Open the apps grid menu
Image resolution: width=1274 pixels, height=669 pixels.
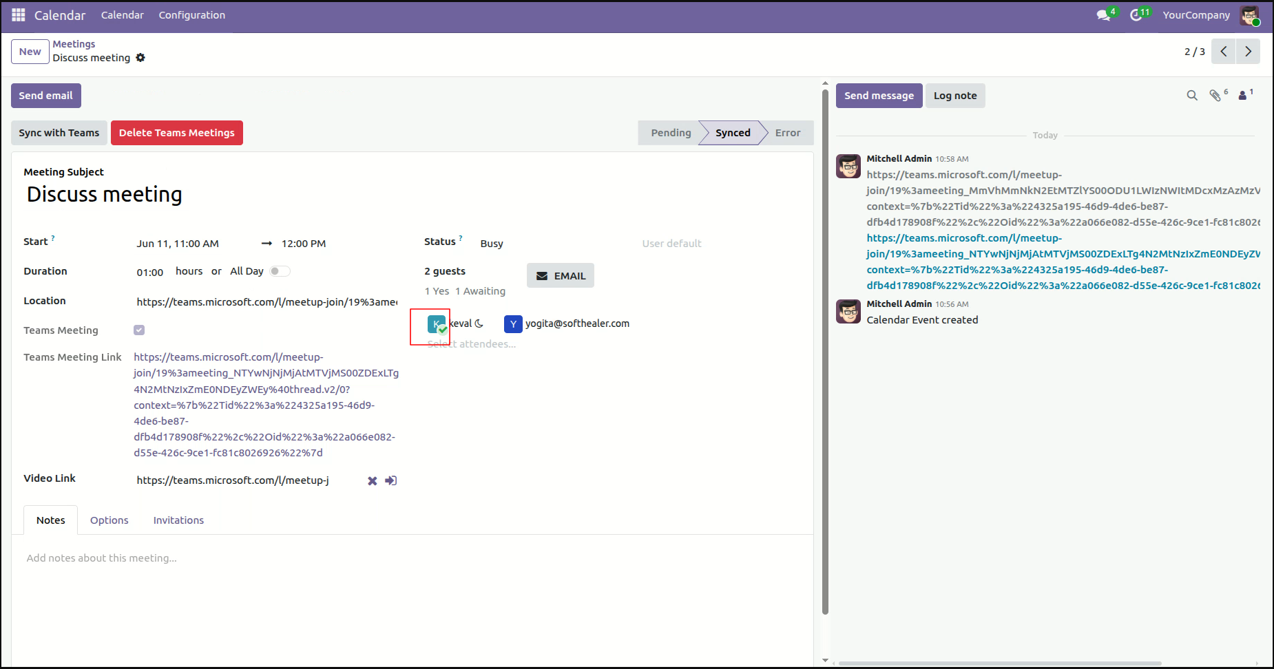pos(19,15)
